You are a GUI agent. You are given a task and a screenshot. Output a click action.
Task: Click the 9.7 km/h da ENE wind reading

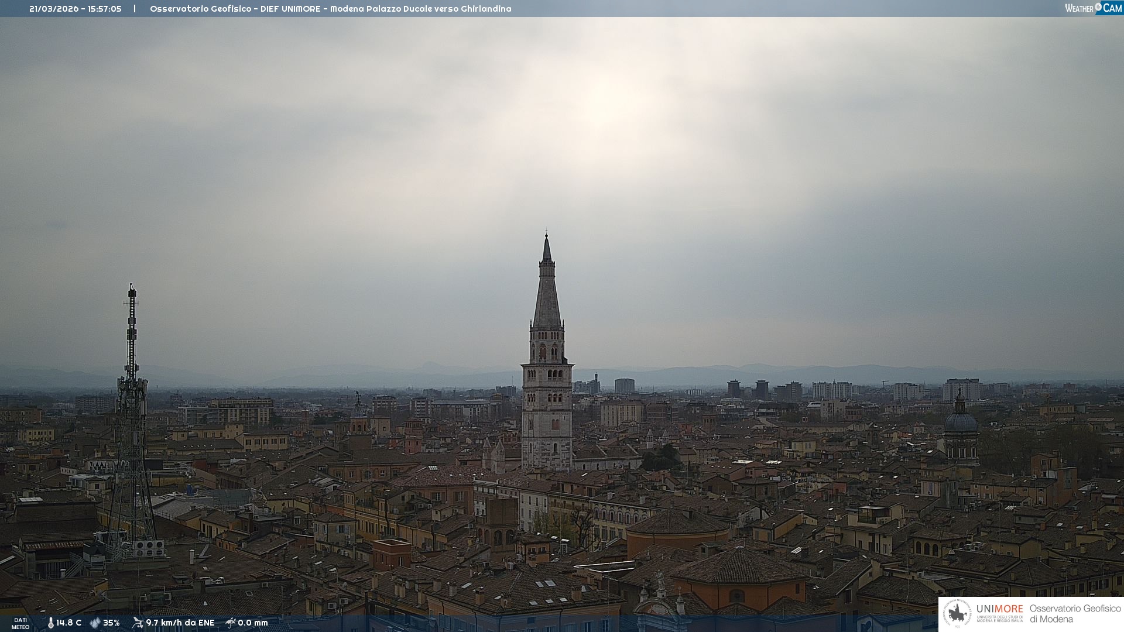point(180,623)
